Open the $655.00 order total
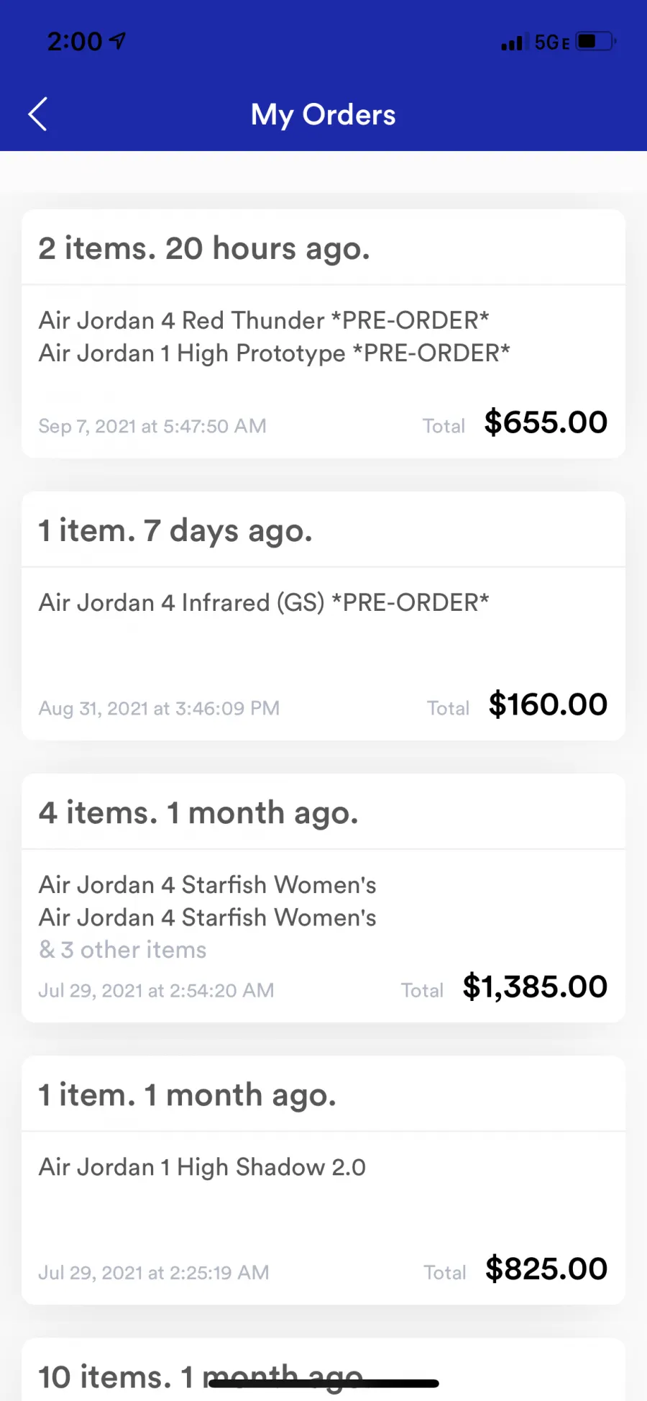Image resolution: width=647 pixels, height=1401 pixels. tap(546, 422)
